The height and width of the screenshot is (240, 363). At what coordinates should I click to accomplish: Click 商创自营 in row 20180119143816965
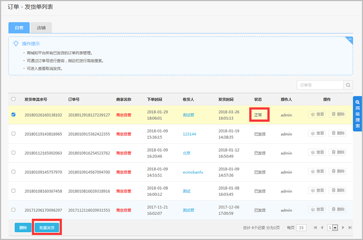(124, 134)
